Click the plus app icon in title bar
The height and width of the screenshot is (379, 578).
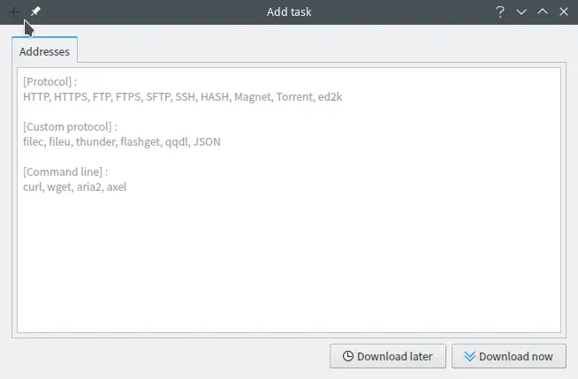coord(12,11)
